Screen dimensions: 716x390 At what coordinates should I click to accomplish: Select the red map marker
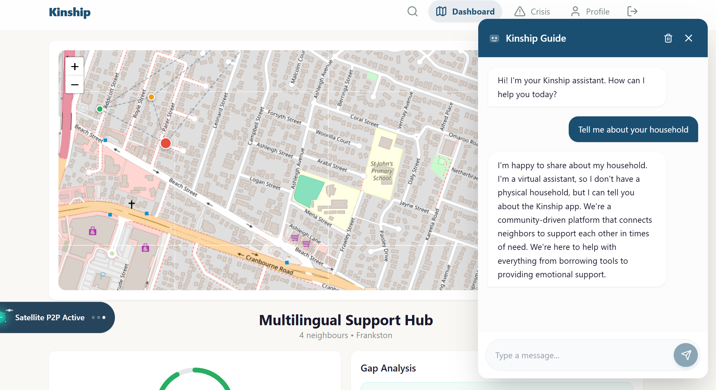[x=166, y=143]
